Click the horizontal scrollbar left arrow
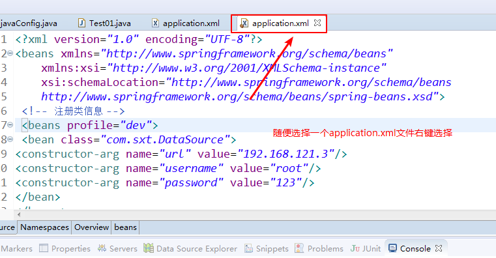The image size is (496, 258). (19, 215)
